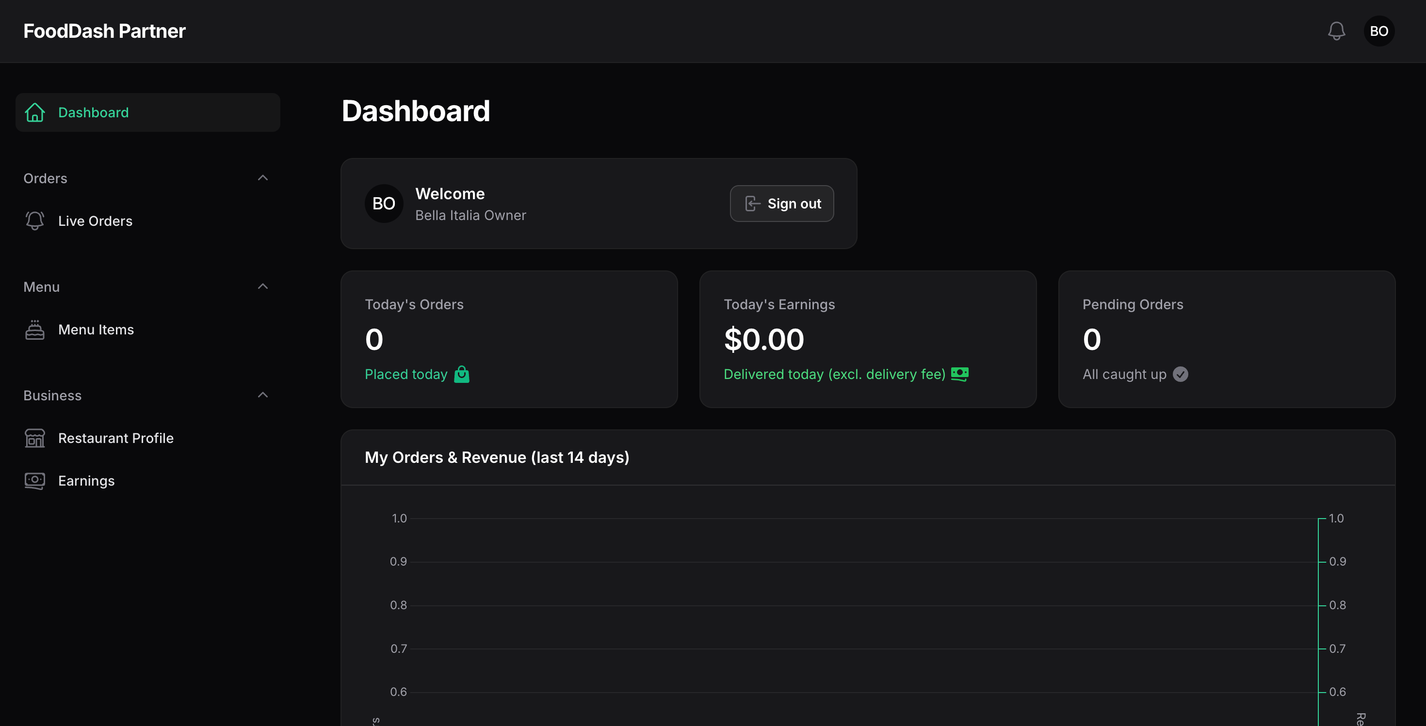Collapse the Menu sidebar section
Viewport: 1426px width, 726px height.
click(263, 286)
